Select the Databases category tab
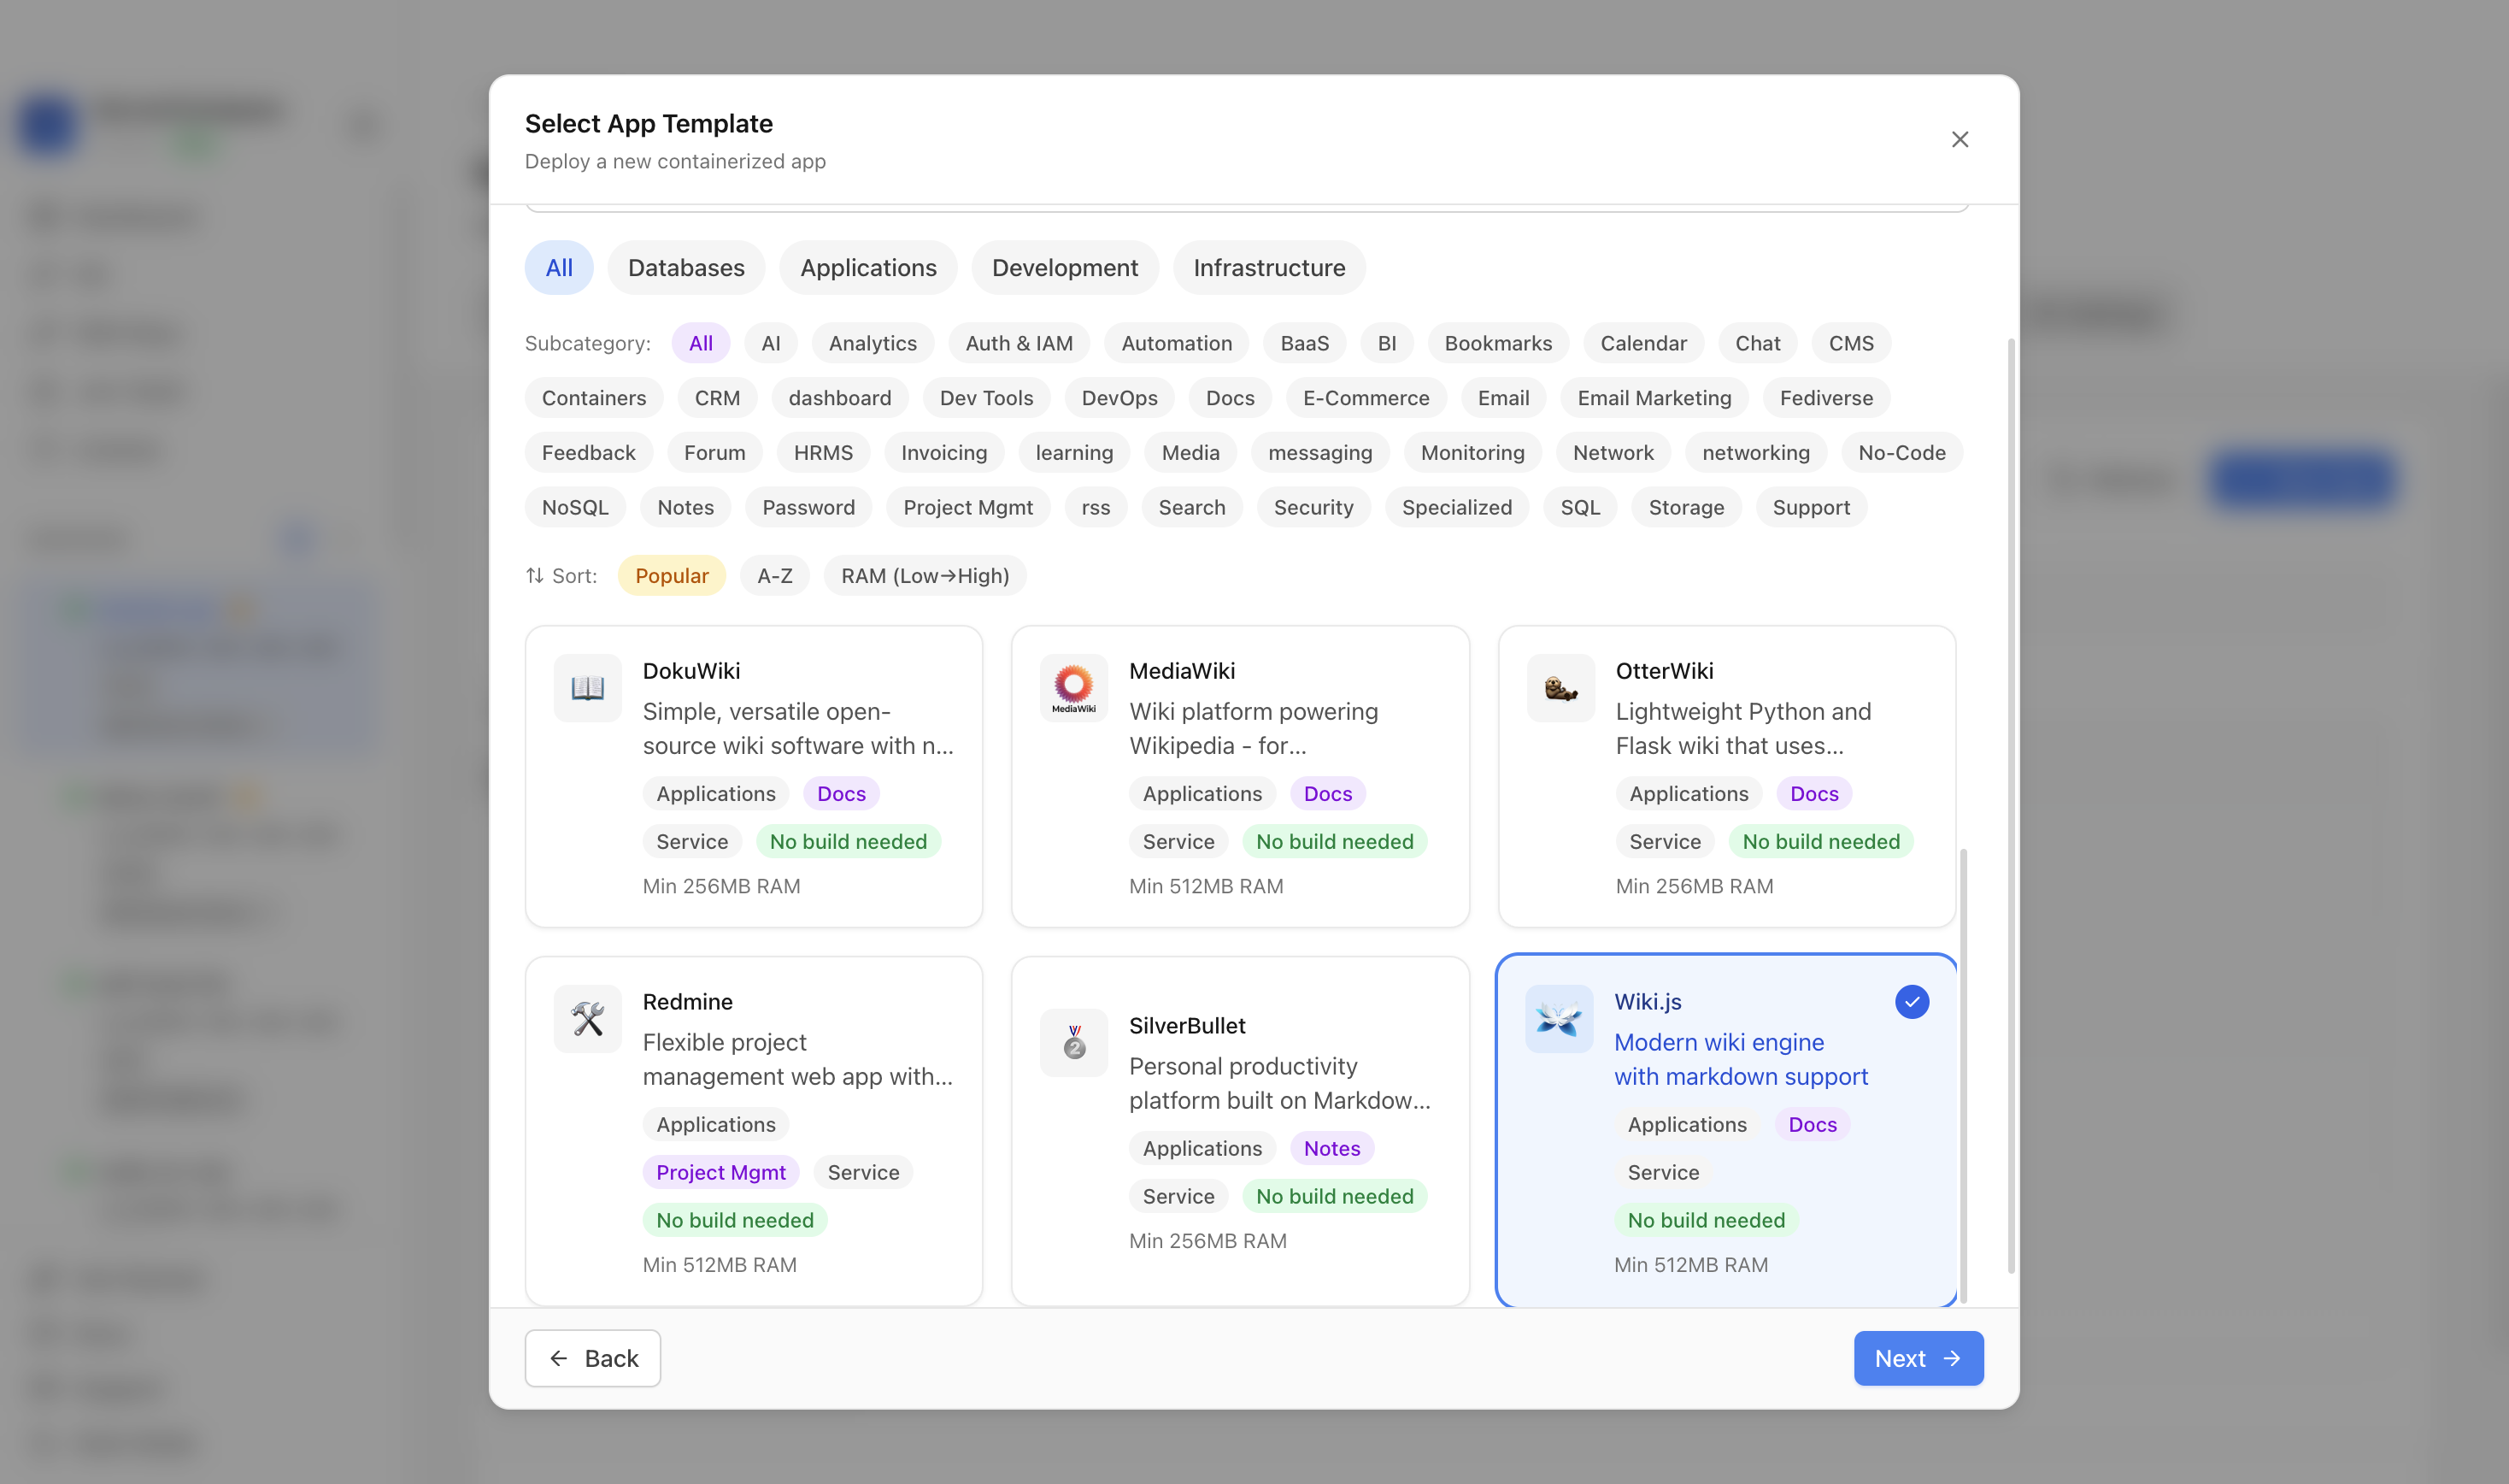Image resolution: width=2509 pixels, height=1484 pixels. pos(685,268)
